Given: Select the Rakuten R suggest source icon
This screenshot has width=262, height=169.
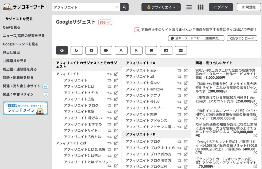Looking at the screenshot, I should click(x=136, y=50).
